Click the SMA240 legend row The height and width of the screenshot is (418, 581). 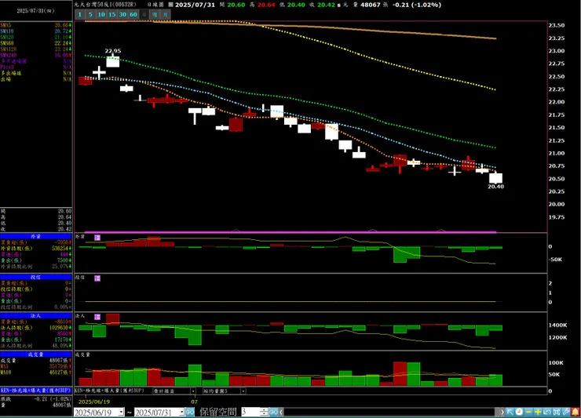coord(36,55)
